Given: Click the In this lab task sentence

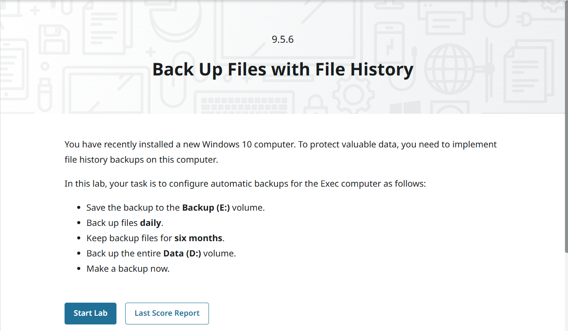Looking at the screenshot, I should click(x=245, y=184).
